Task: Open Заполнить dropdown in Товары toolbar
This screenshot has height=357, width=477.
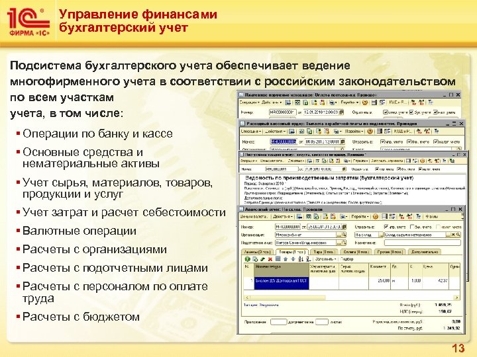Action: point(325,259)
